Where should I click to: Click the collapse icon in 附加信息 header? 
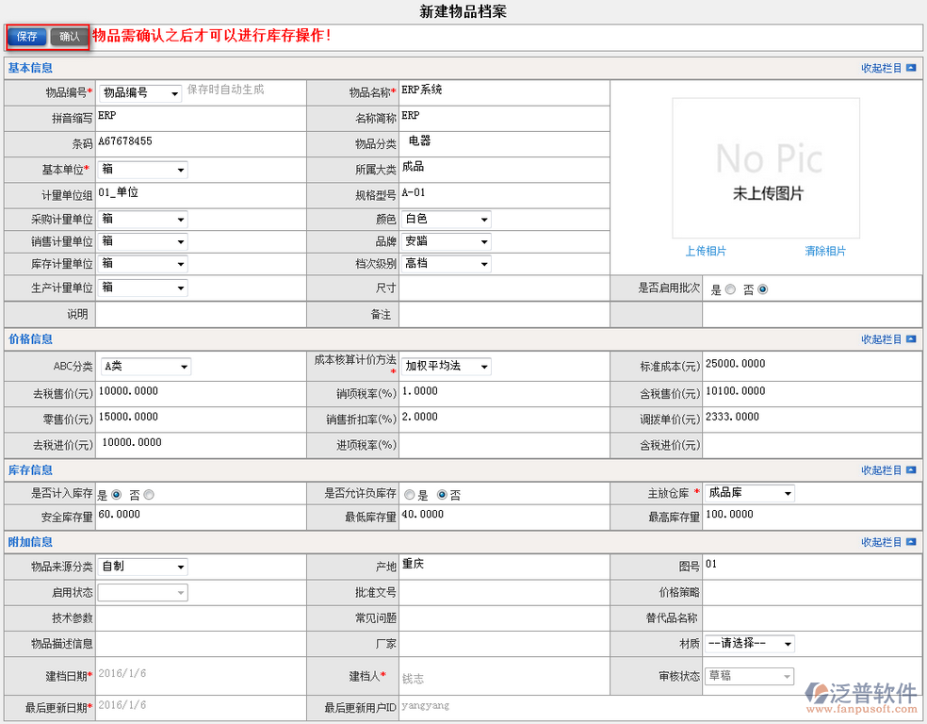pyautogui.click(x=910, y=542)
